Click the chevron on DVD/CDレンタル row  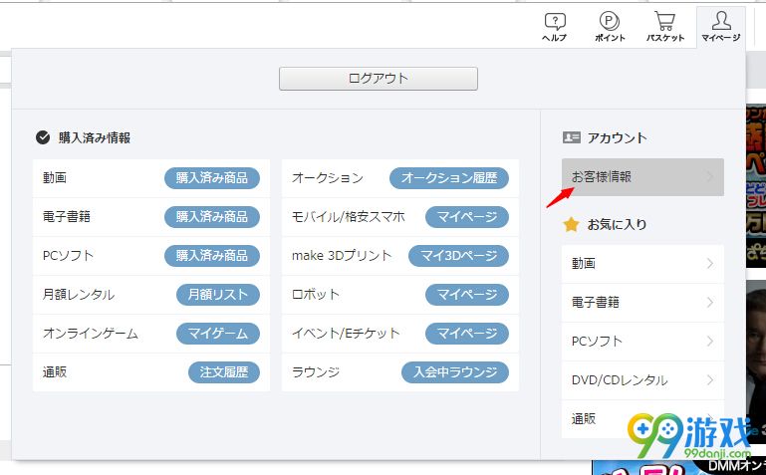pyautogui.click(x=710, y=380)
